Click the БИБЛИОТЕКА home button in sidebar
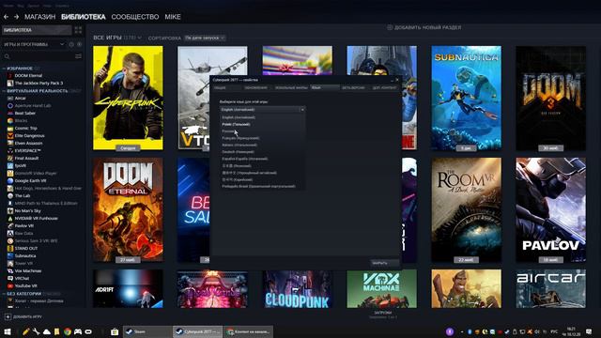Screen dimensions: 601x338 tap(37, 30)
